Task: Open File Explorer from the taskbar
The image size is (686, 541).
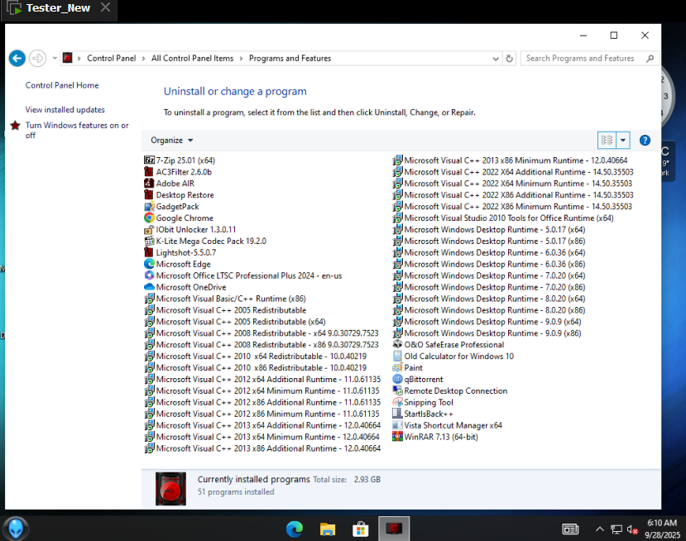Action: (327, 529)
